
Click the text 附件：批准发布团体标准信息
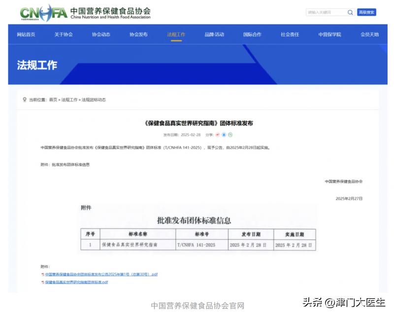[65, 165]
